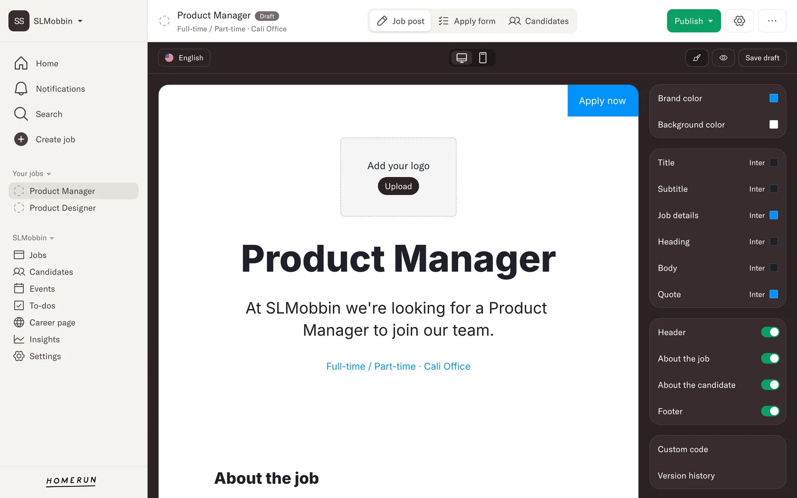Click the eye preview icon
Viewport: 797px width, 498px height.
tap(723, 58)
